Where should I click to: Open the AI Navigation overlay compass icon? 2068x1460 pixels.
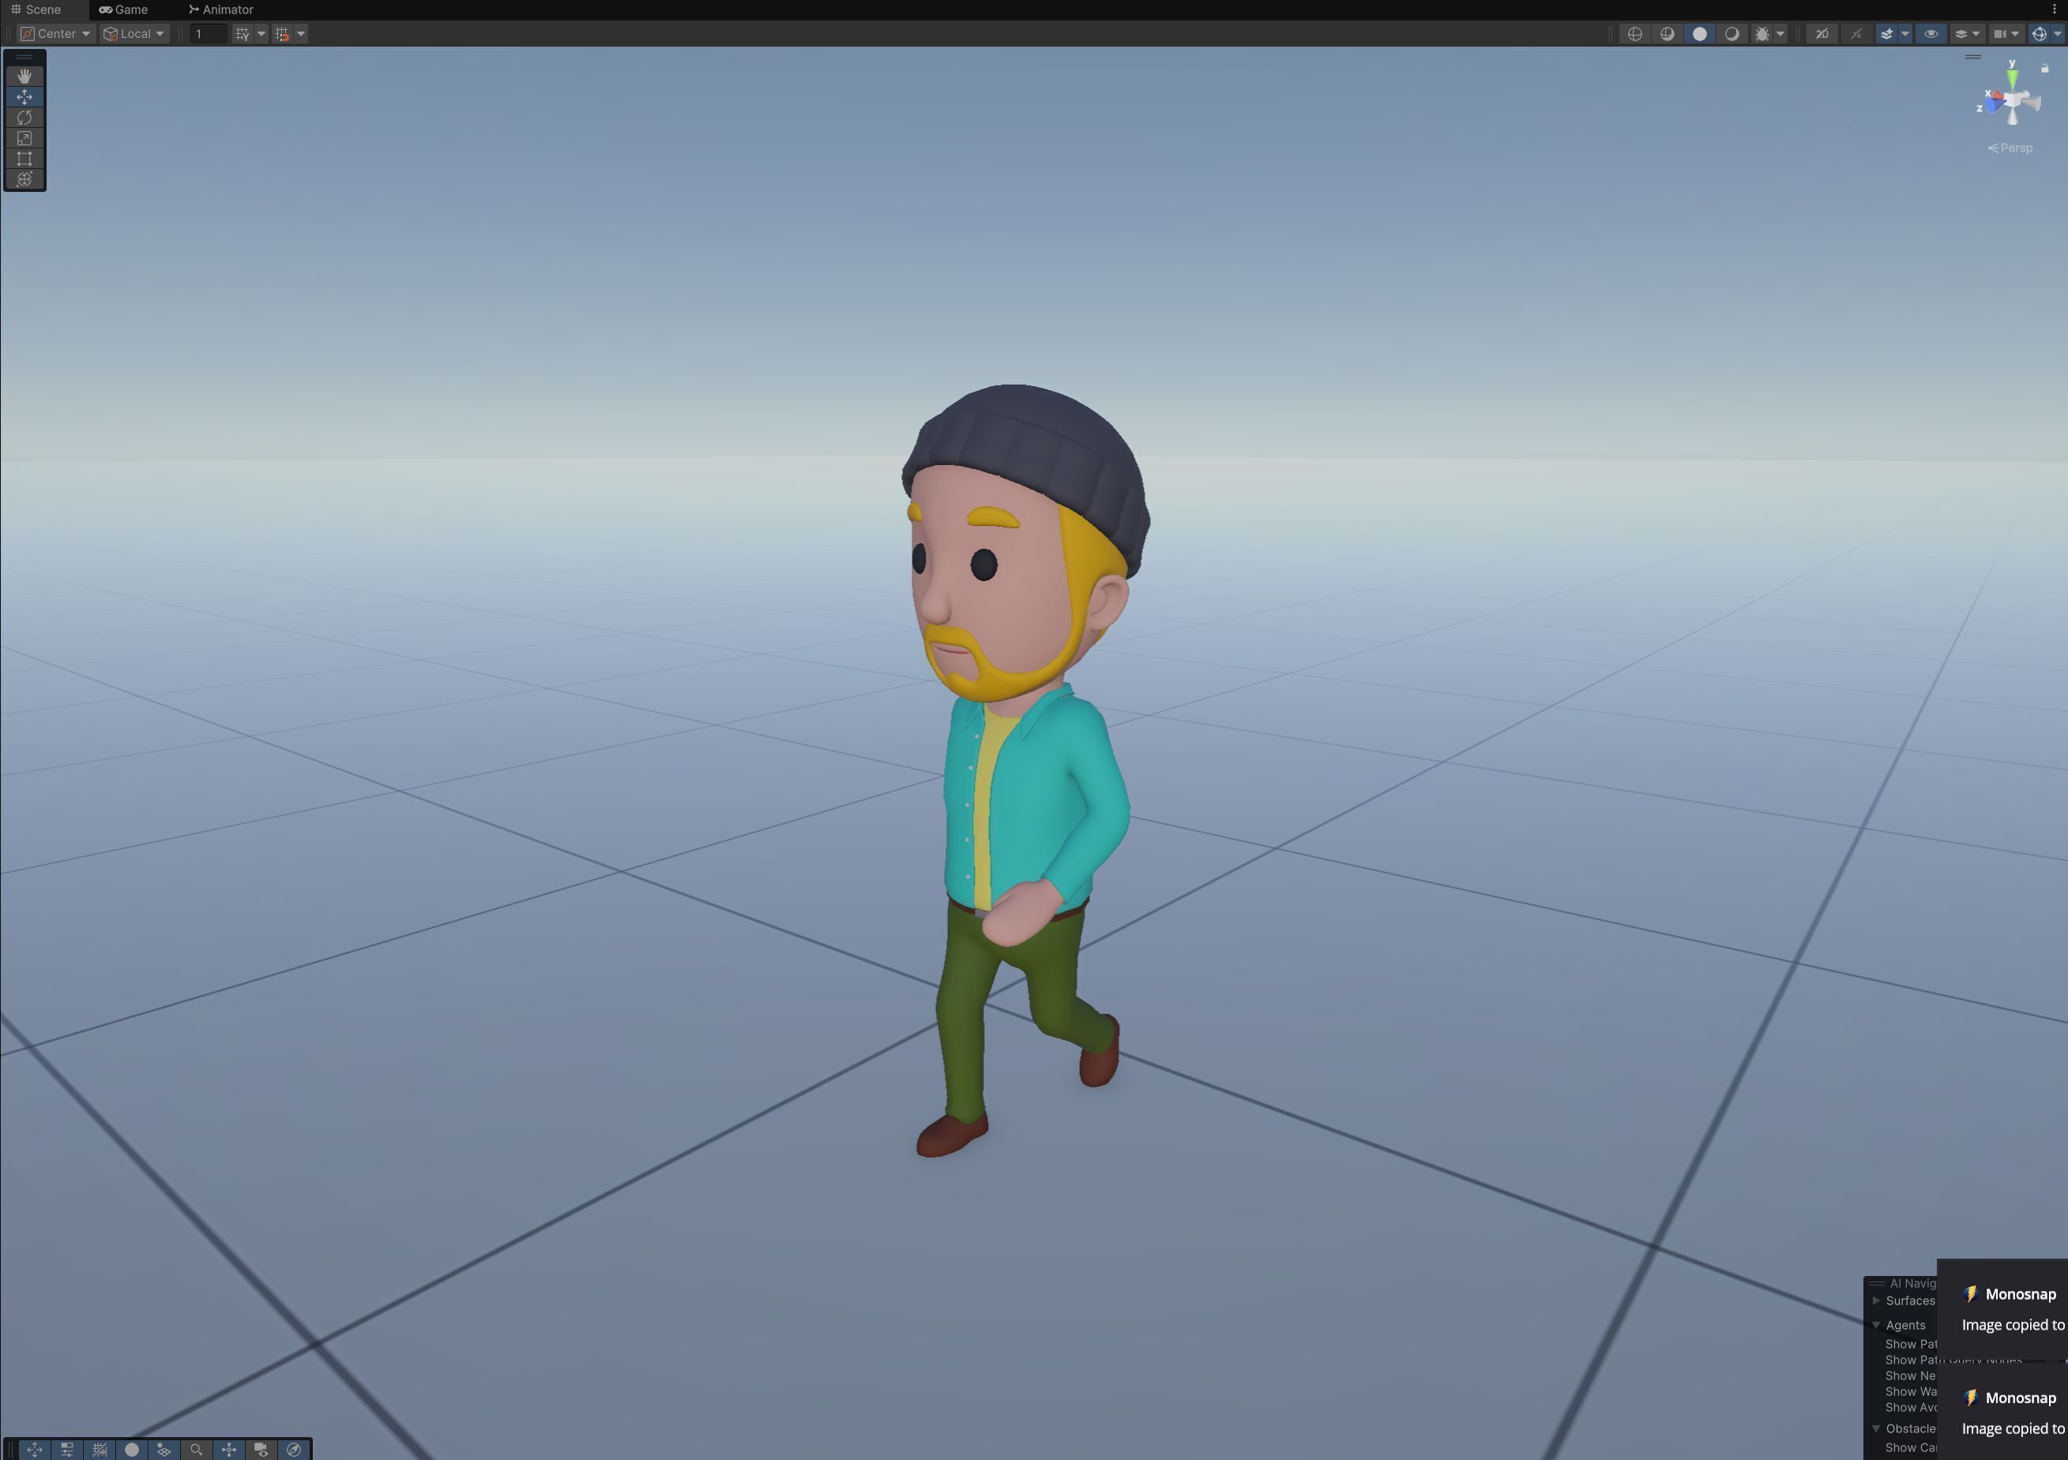294,1449
